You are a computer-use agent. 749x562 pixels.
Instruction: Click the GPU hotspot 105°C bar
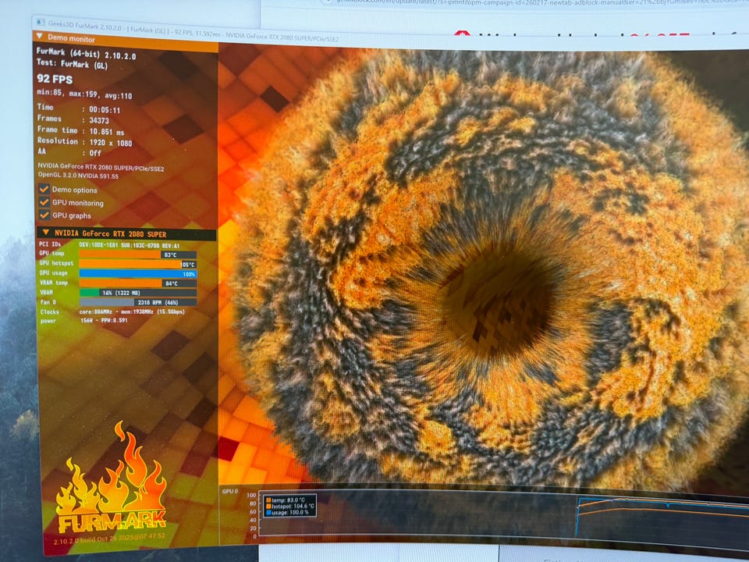(x=137, y=264)
